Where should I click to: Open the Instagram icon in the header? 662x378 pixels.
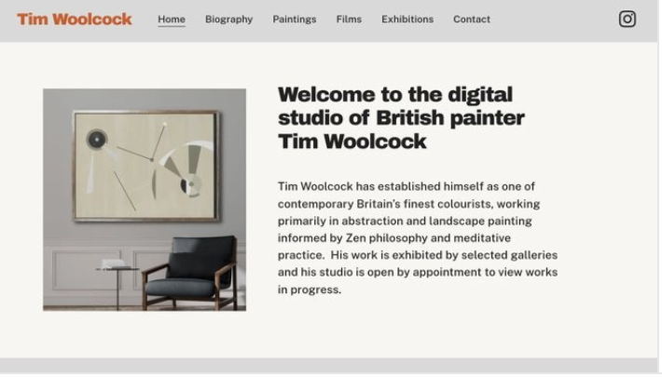pyautogui.click(x=627, y=19)
